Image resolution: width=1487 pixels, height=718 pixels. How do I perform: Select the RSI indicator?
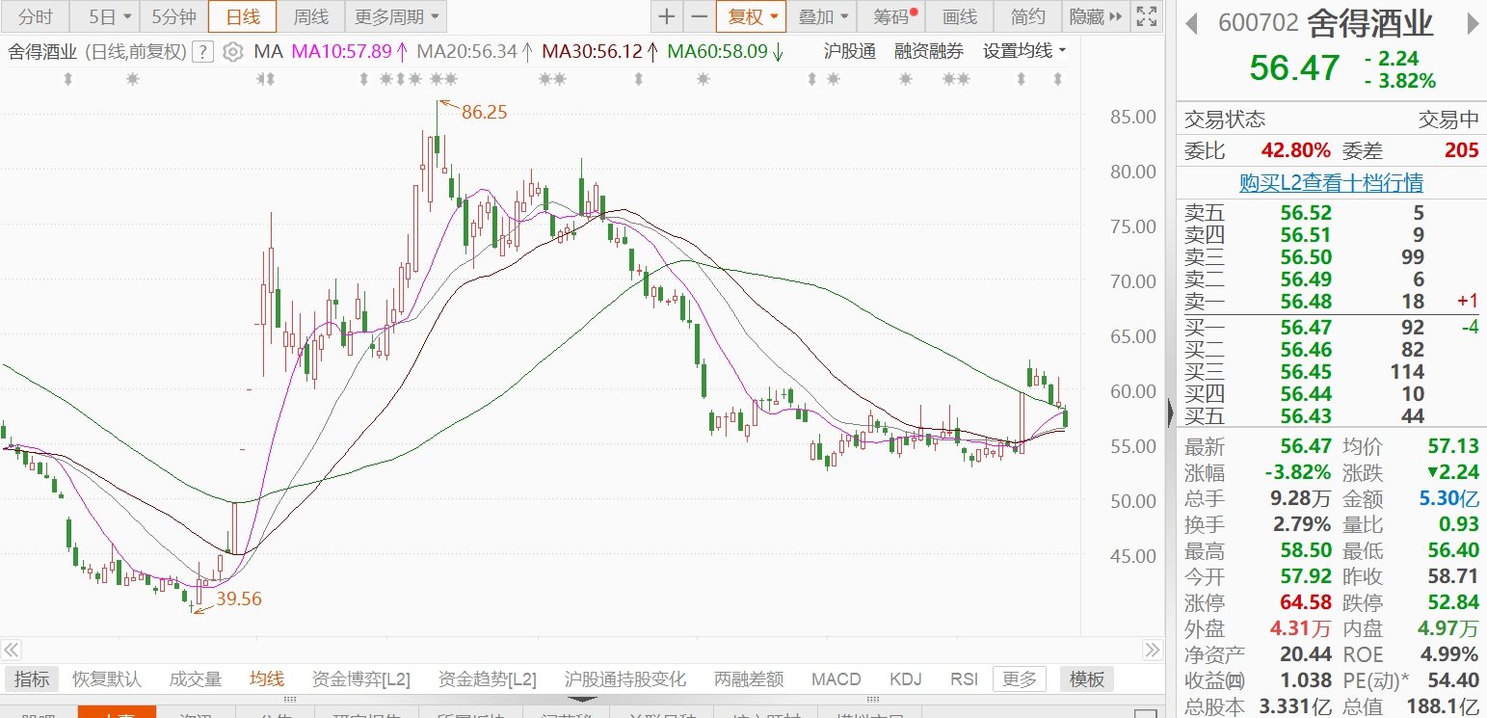[x=964, y=678]
